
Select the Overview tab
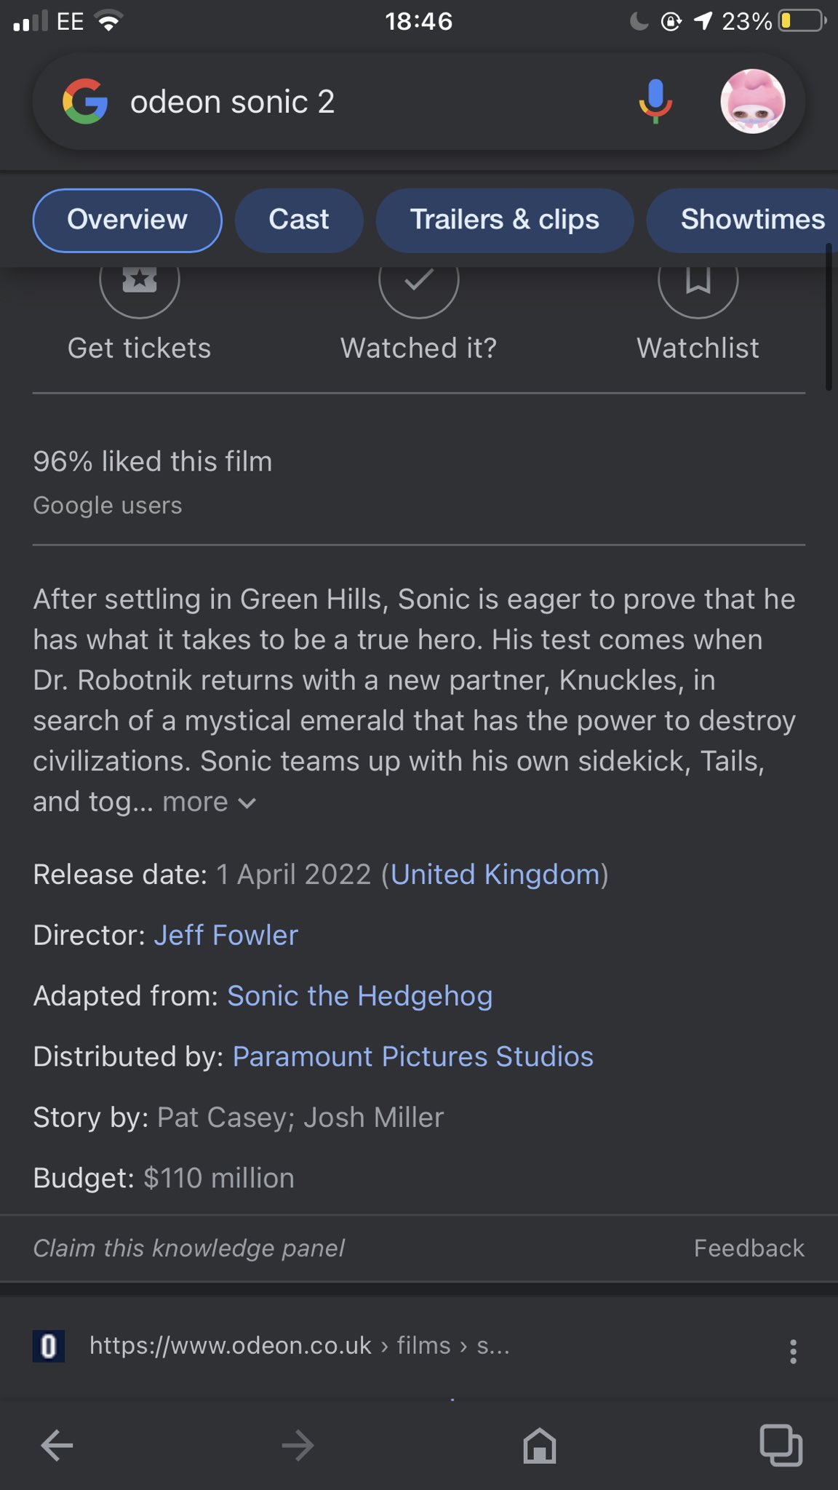(x=127, y=220)
